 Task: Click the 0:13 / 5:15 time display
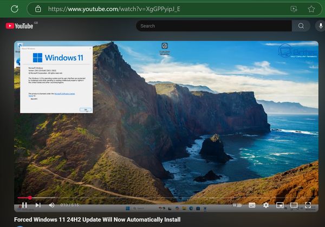pos(69,205)
